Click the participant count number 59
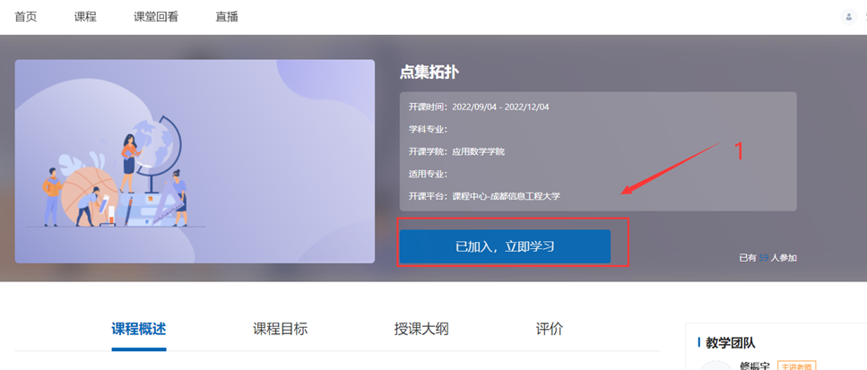Viewport: 867px width, 370px height. pyautogui.click(x=764, y=258)
